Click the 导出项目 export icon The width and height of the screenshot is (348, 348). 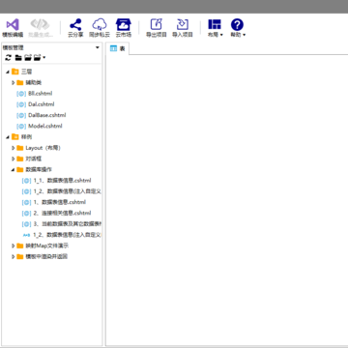(x=157, y=24)
